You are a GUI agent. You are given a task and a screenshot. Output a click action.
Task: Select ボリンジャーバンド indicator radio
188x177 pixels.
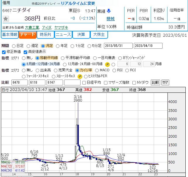tap(120, 58)
